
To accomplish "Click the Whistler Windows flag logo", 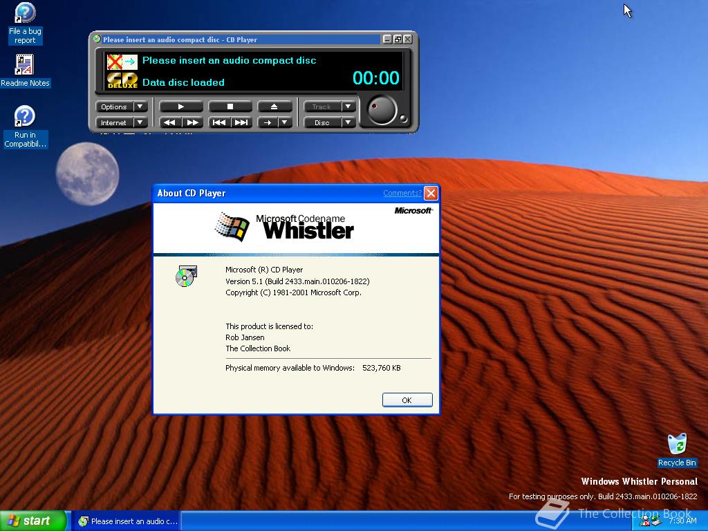I will [x=232, y=227].
